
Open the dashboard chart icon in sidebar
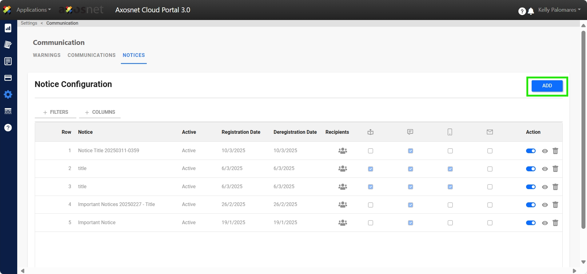coord(8,28)
